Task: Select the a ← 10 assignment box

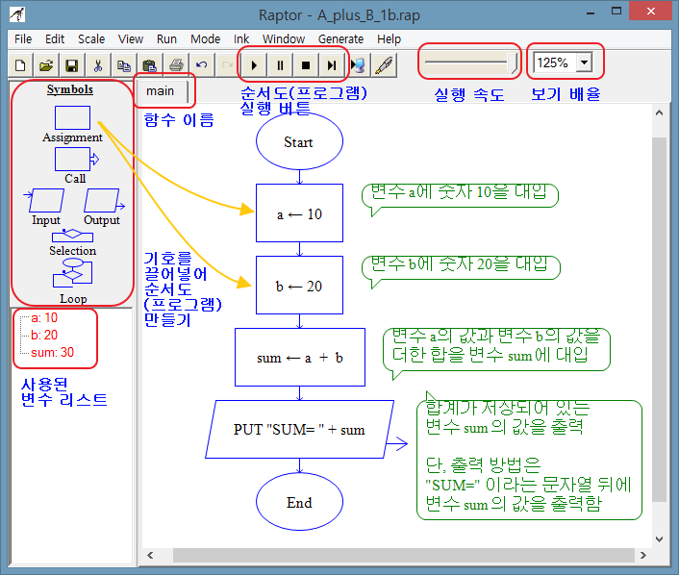Action: 299,213
